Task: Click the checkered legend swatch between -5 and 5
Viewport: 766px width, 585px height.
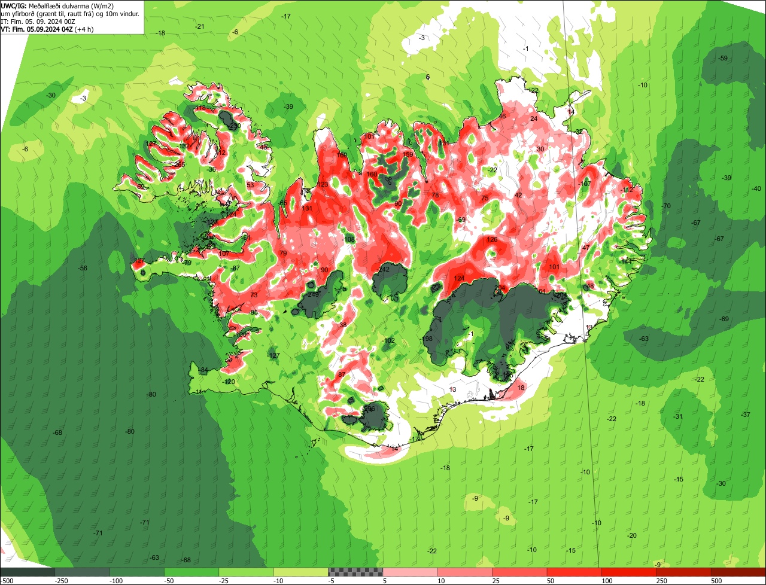Action: (355, 572)
